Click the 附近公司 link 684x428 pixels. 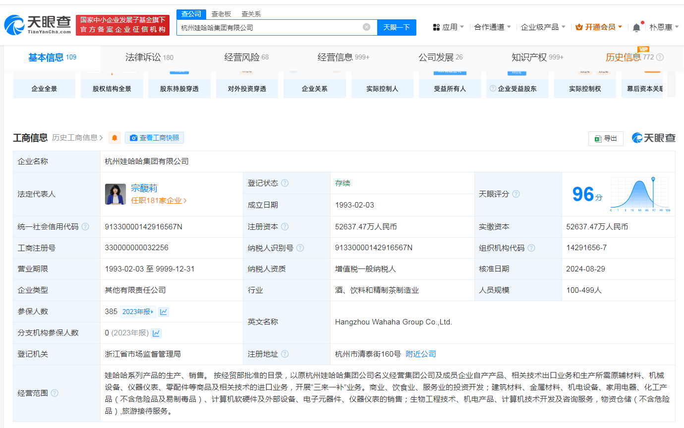pyautogui.click(x=421, y=354)
